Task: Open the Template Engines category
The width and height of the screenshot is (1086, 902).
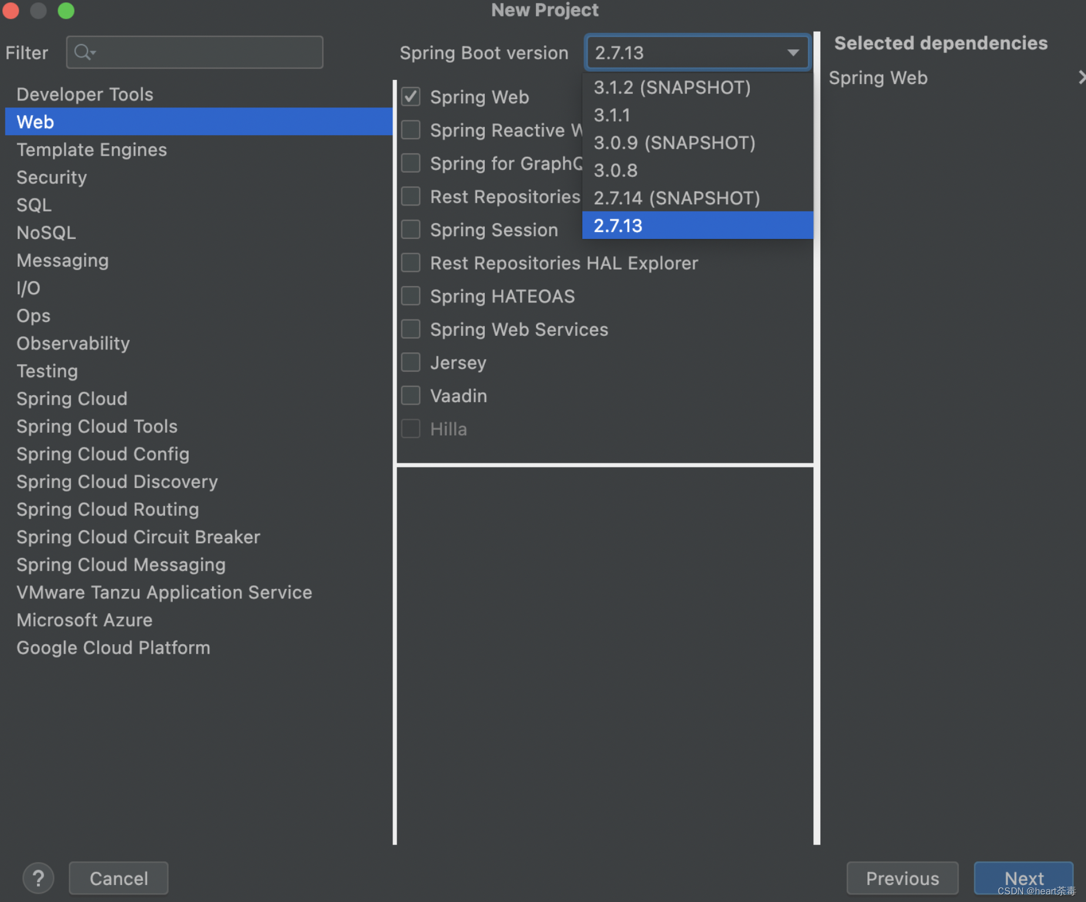Action: (x=199, y=149)
